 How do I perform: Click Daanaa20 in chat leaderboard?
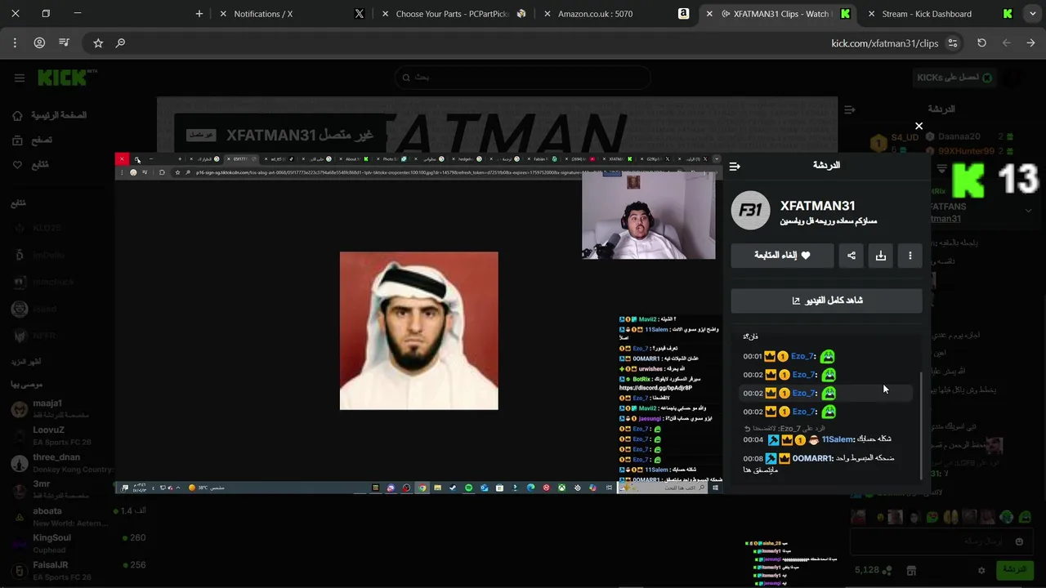(959, 137)
